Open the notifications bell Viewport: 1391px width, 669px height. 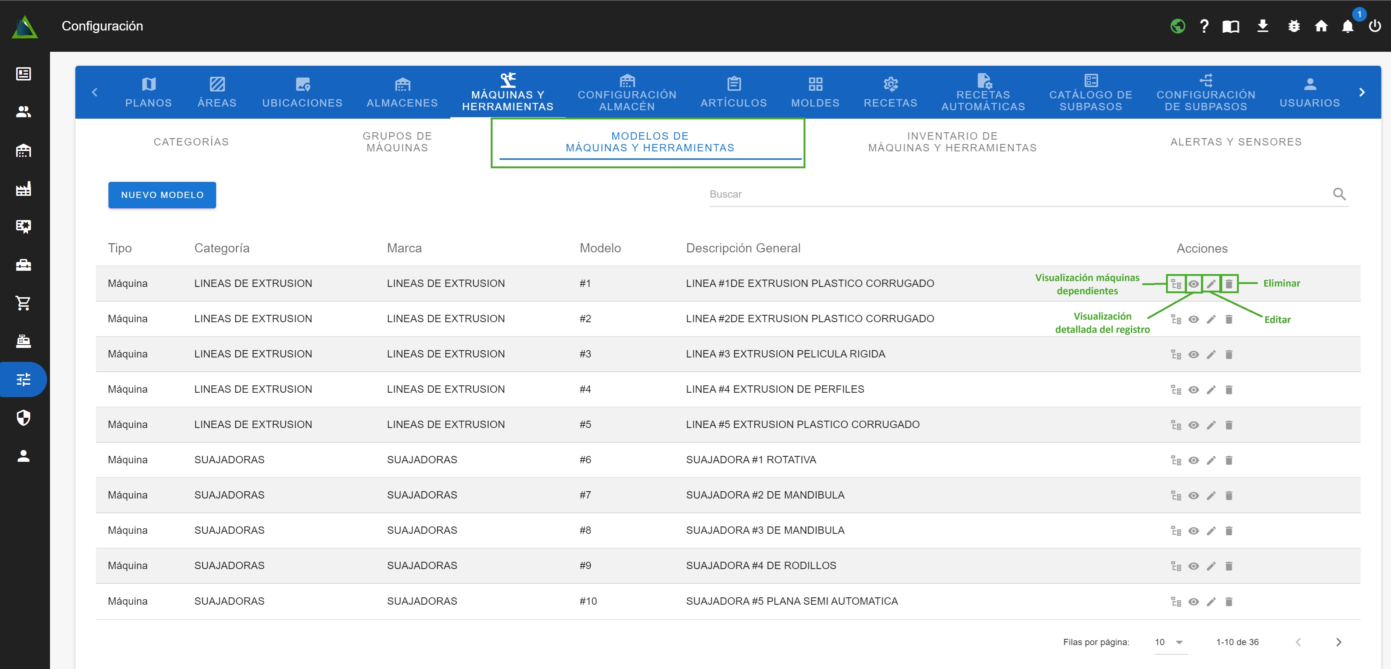pos(1347,26)
